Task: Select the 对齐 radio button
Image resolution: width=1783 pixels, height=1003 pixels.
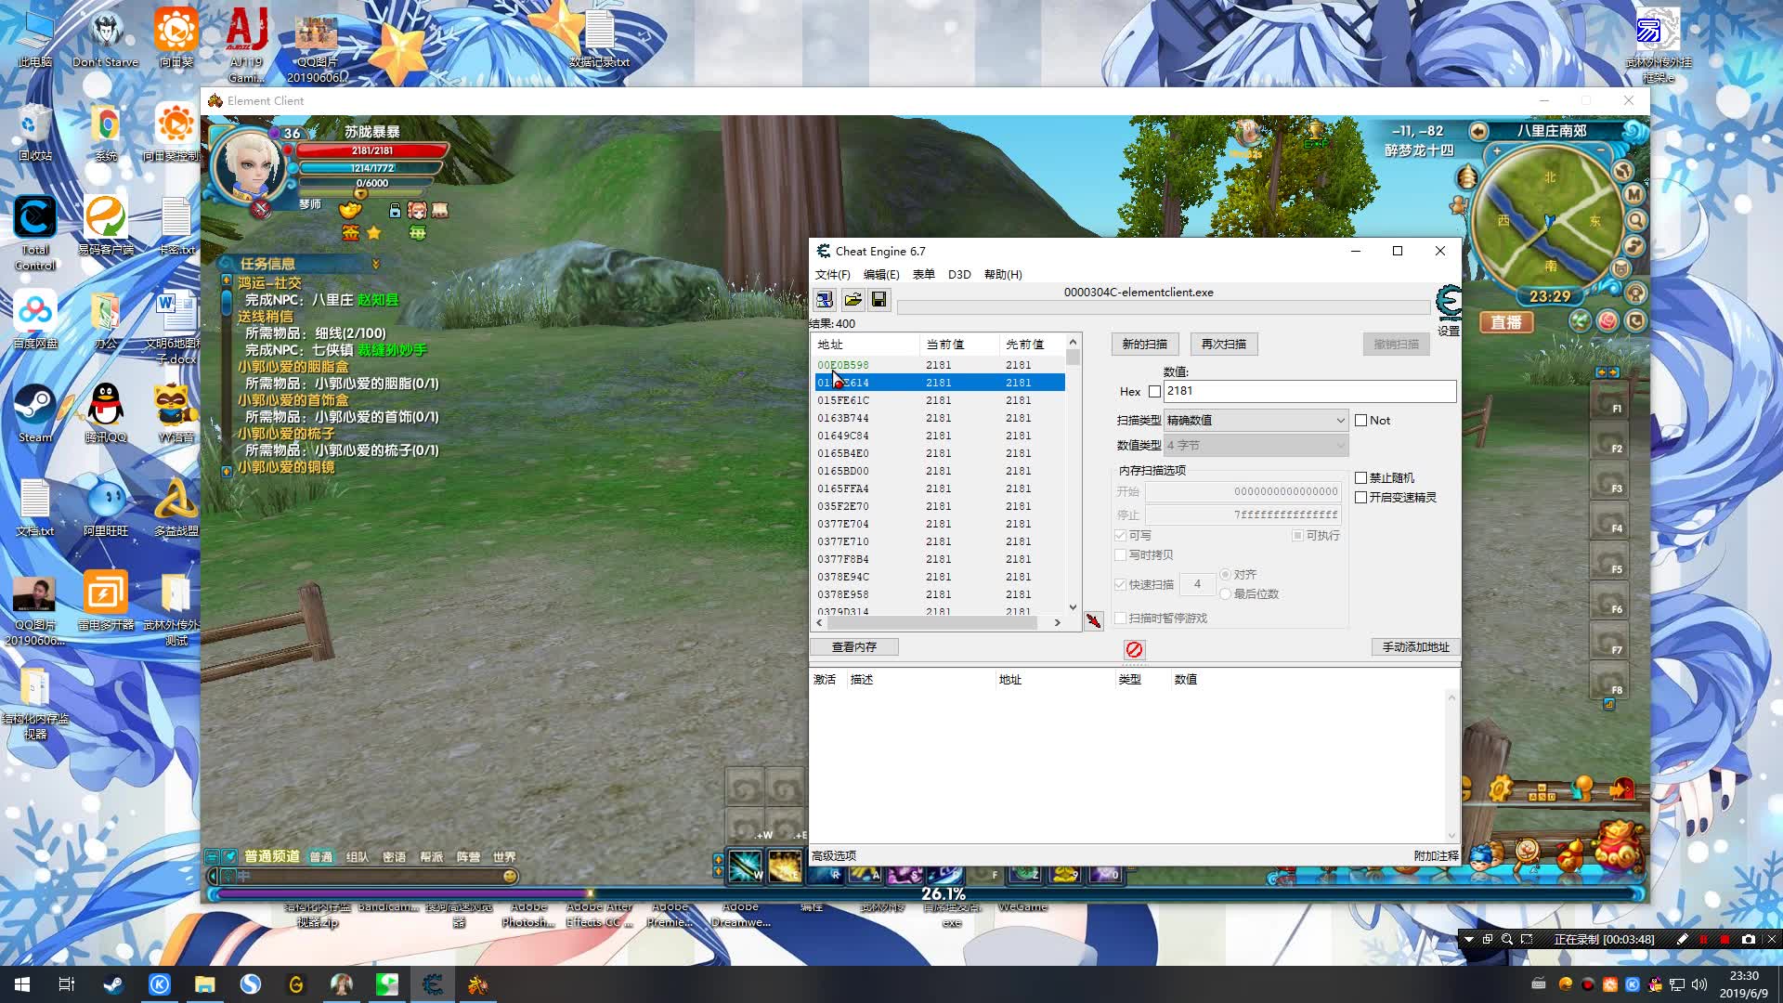Action: click(x=1225, y=575)
